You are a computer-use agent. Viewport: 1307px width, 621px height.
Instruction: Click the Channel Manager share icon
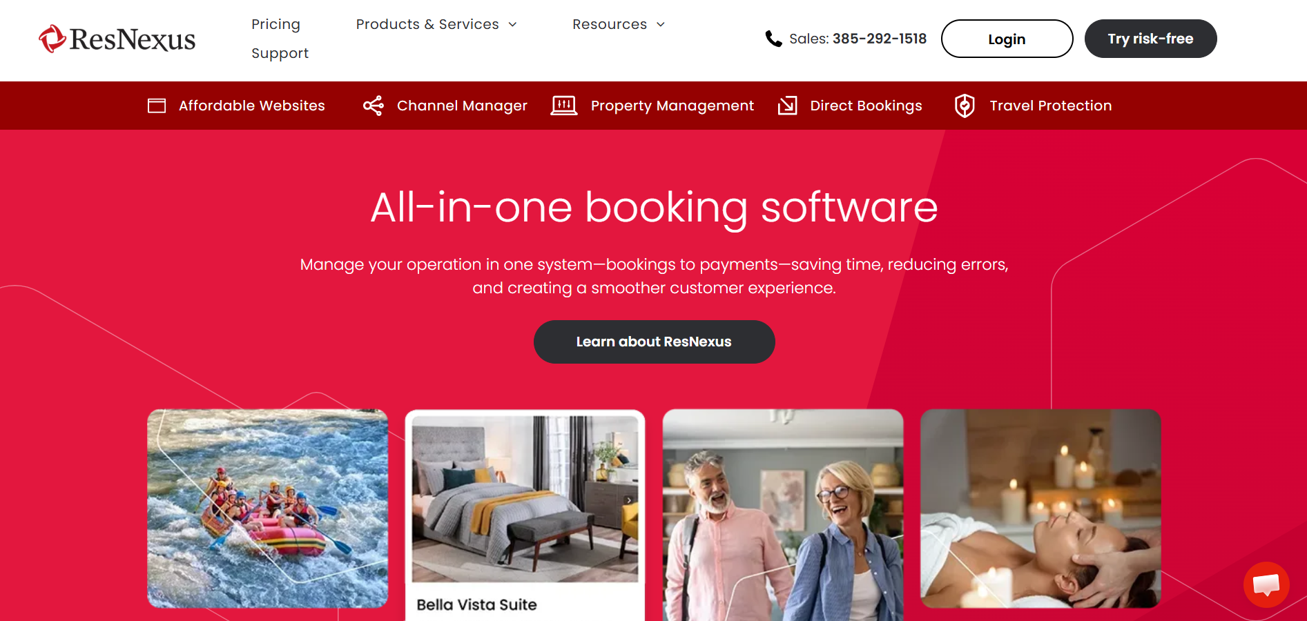point(374,106)
